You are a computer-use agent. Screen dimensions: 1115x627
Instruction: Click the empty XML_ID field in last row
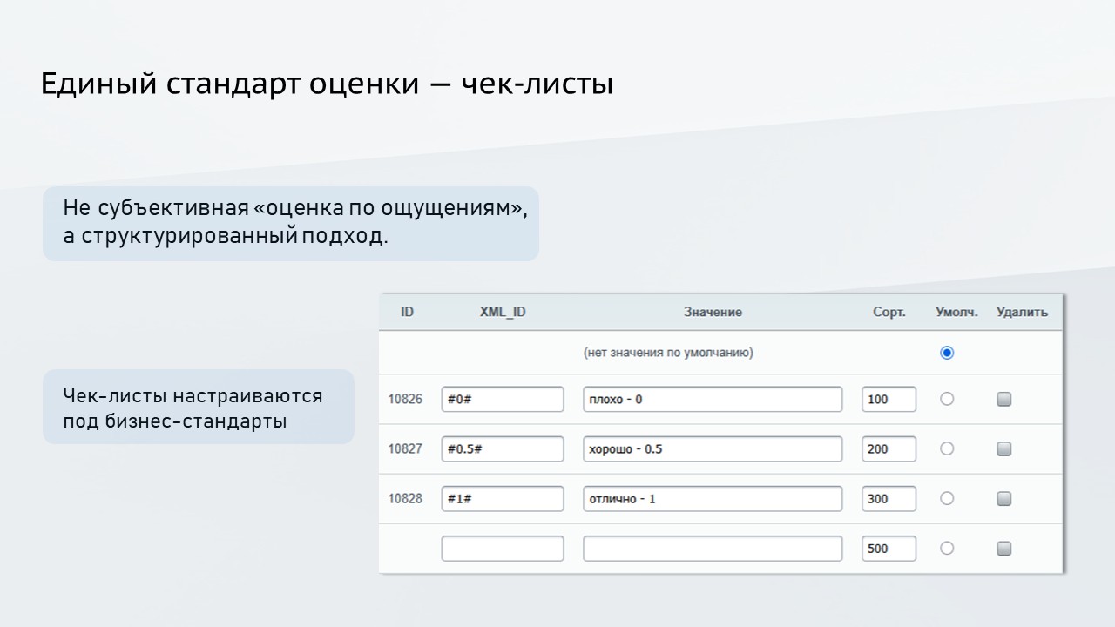[503, 549]
